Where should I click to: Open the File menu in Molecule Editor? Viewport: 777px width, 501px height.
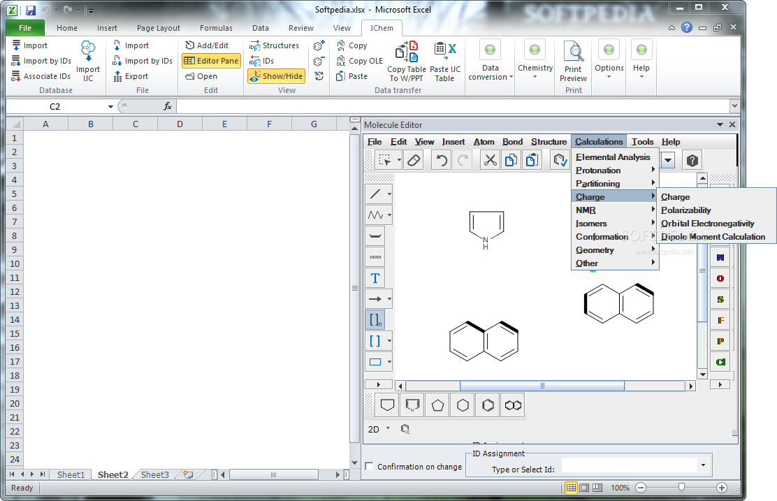point(375,142)
